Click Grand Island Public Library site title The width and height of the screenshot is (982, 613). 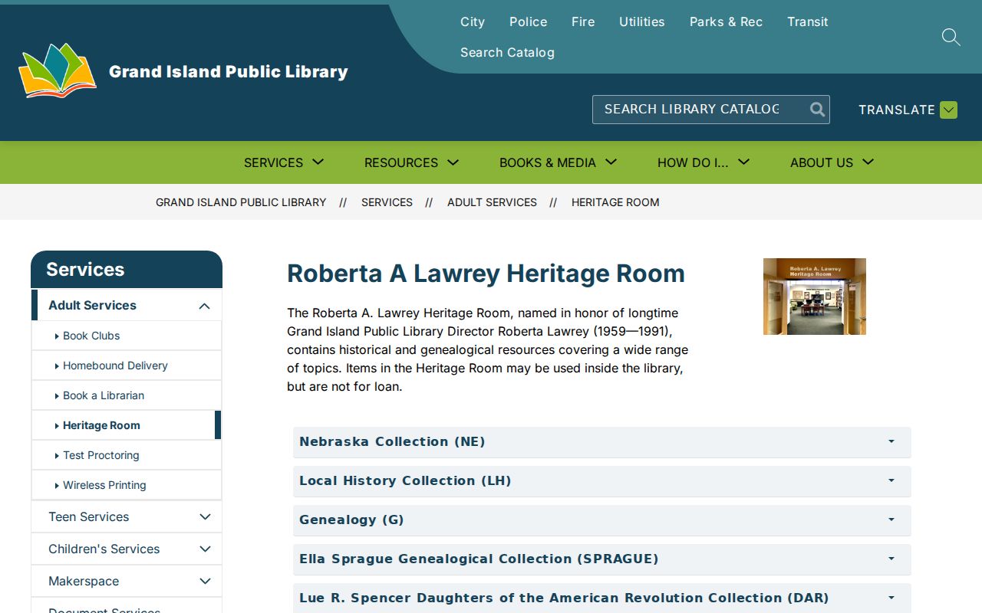[x=229, y=71]
